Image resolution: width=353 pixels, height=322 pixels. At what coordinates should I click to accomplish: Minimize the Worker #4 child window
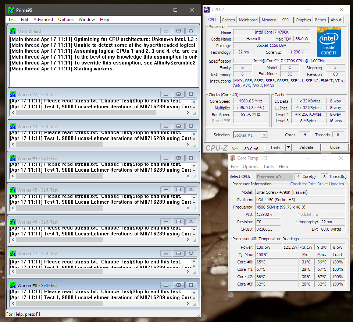pyautogui.click(x=166, y=158)
